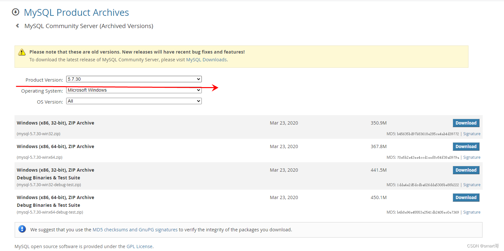Open the OS Version dropdown
The width and height of the screenshot is (504, 251).
point(134,101)
